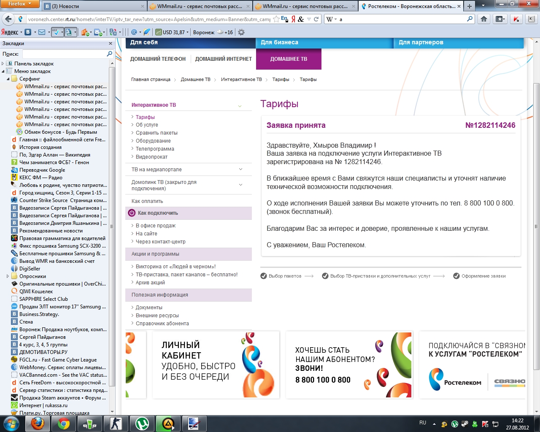Click the search magnifier in the Wikipedia search box
Image resolution: width=540 pixels, height=432 pixels.
(x=470, y=19)
